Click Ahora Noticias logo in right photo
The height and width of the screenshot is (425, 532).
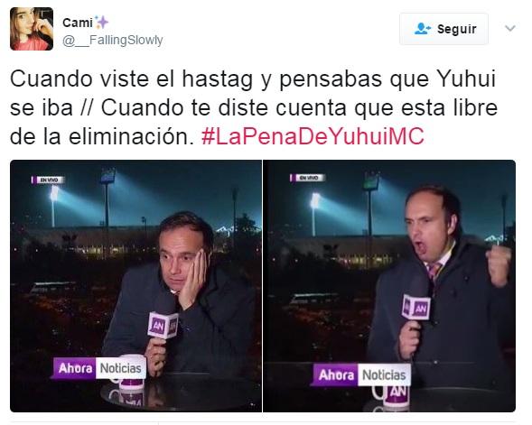360,374
